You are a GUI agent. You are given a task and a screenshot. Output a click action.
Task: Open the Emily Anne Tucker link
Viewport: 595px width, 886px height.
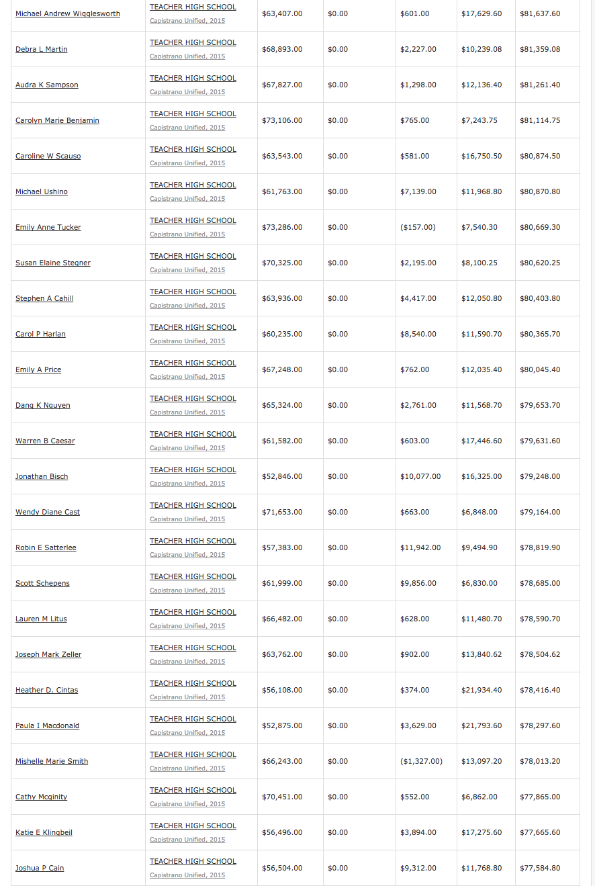pyautogui.click(x=48, y=227)
